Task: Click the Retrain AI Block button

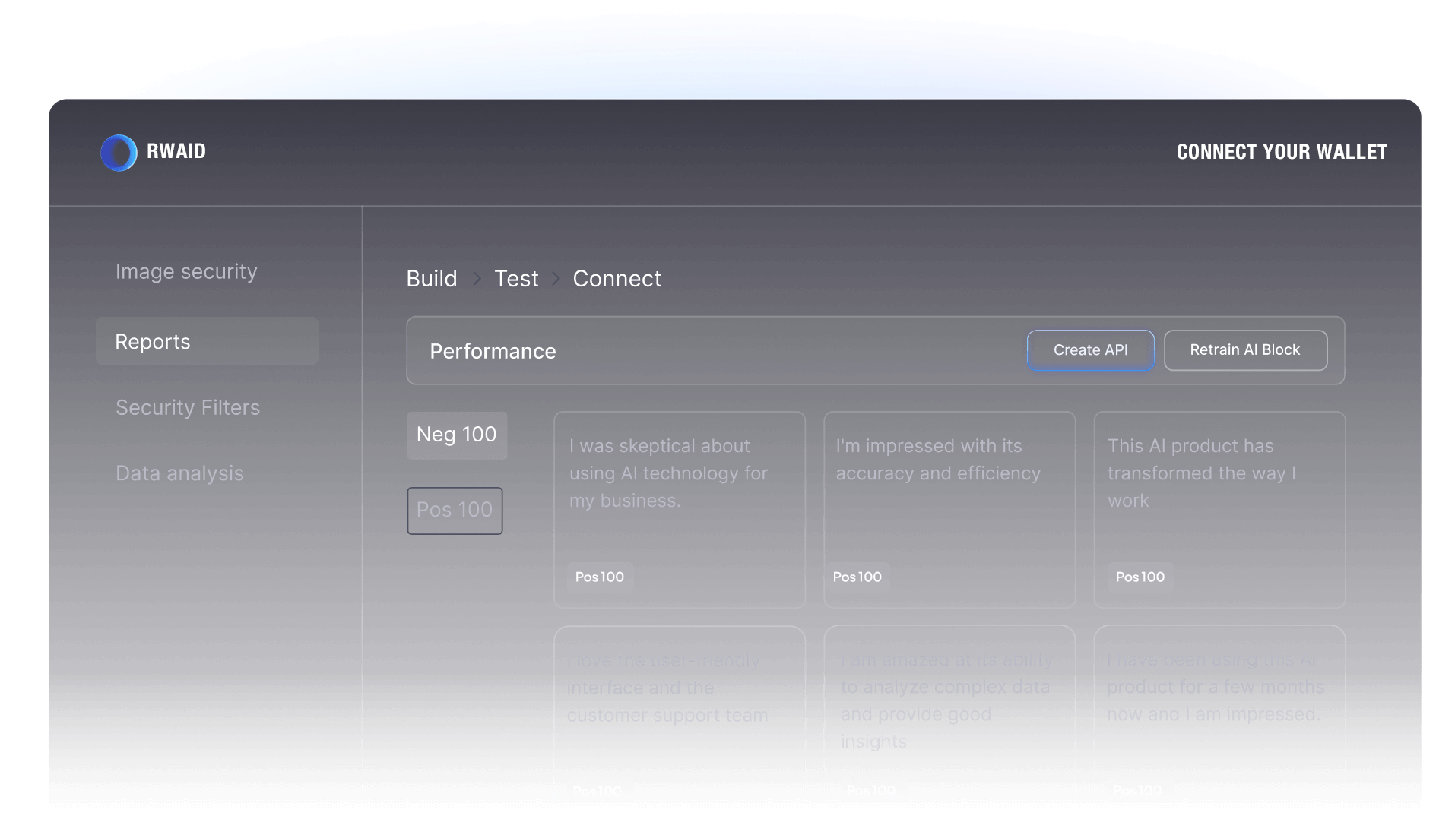Action: (x=1244, y=350)
